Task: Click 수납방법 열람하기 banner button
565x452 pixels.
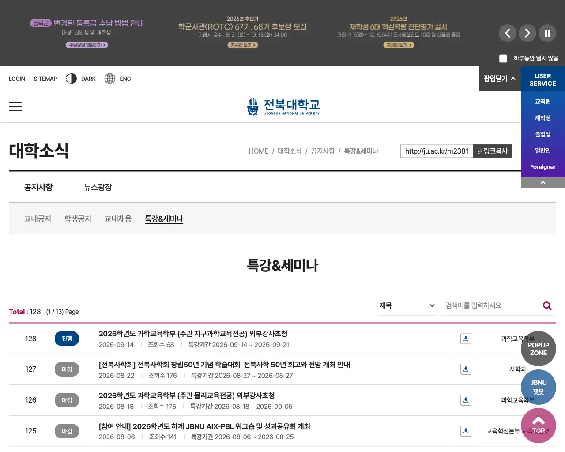Action: [87, 45]
